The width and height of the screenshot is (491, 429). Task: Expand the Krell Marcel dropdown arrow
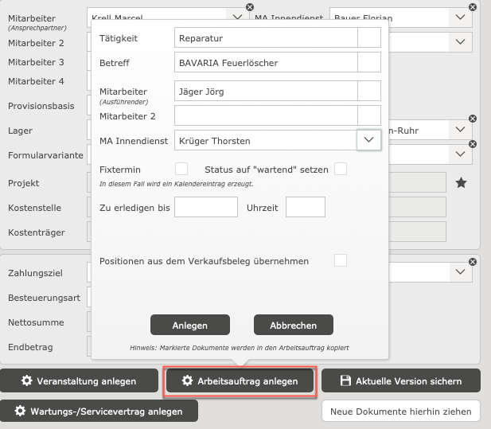(x=238, y=16)
